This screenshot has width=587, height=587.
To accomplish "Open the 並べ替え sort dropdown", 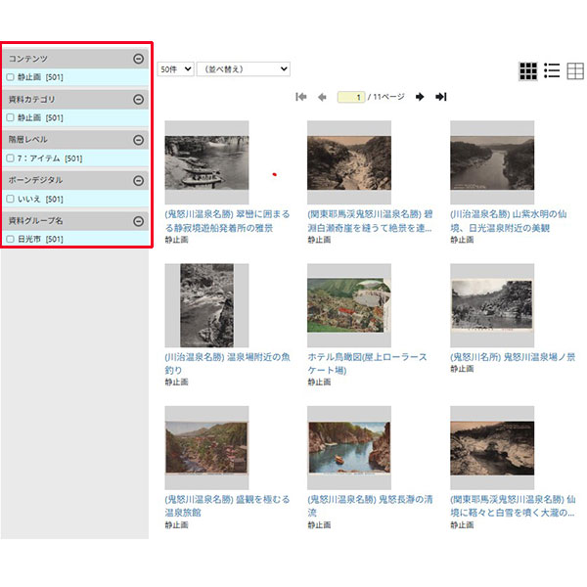I will pyautogui.click(x=244, y=68).
